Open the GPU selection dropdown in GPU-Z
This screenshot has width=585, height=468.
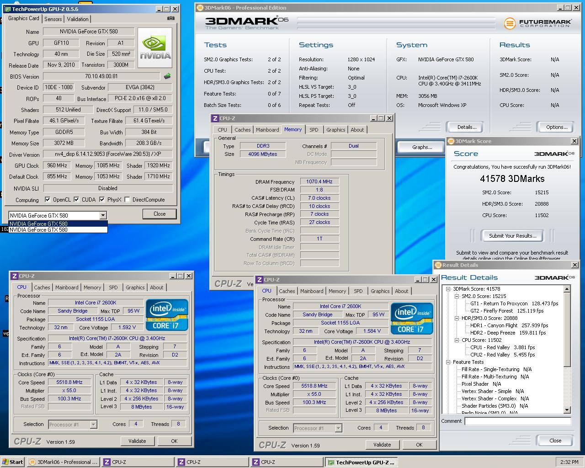click(103, 215)
